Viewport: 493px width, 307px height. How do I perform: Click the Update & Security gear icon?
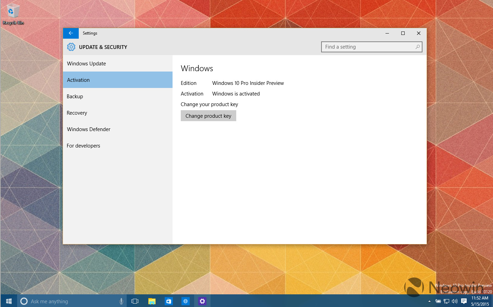pyautogui.click(x=71, y=47)
